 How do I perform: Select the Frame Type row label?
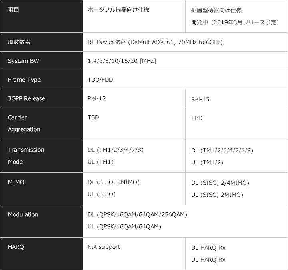(x=42, y=80)
